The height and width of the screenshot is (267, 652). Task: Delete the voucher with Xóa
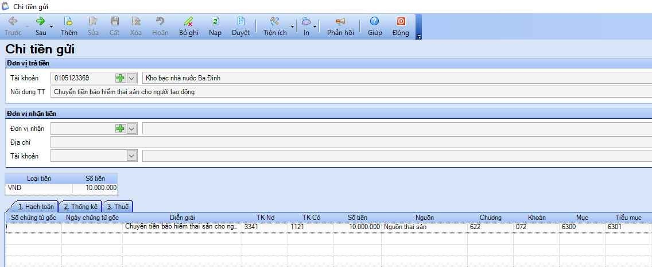135,26
